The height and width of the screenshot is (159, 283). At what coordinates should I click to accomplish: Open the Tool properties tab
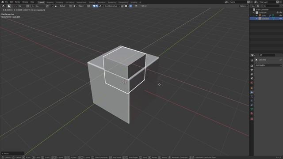[252, 61]
